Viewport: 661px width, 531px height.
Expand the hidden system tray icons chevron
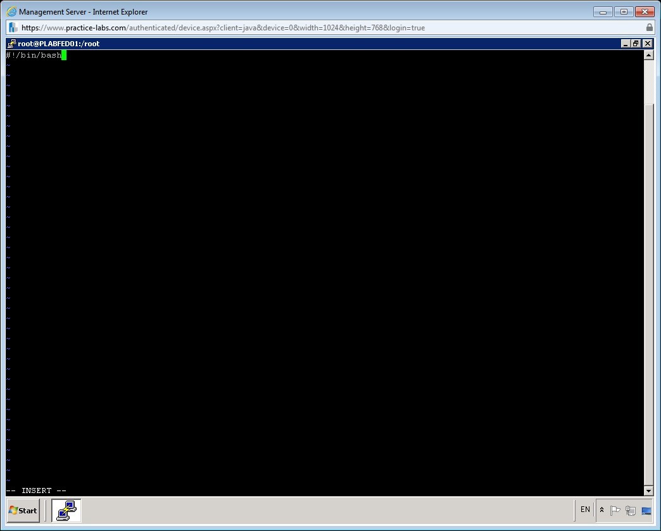601,510
